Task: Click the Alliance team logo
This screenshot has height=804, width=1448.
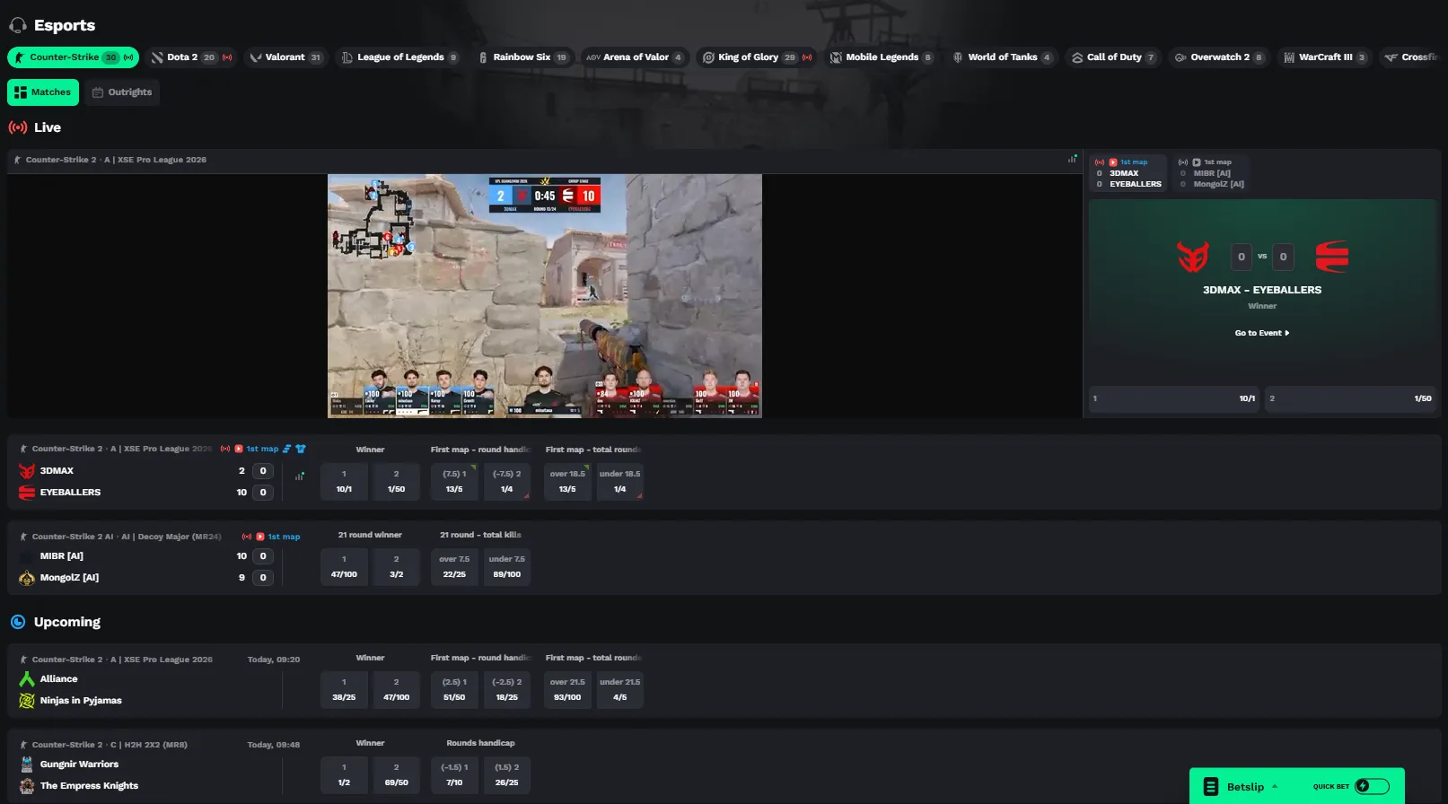Action: click(x=27, y=679)
